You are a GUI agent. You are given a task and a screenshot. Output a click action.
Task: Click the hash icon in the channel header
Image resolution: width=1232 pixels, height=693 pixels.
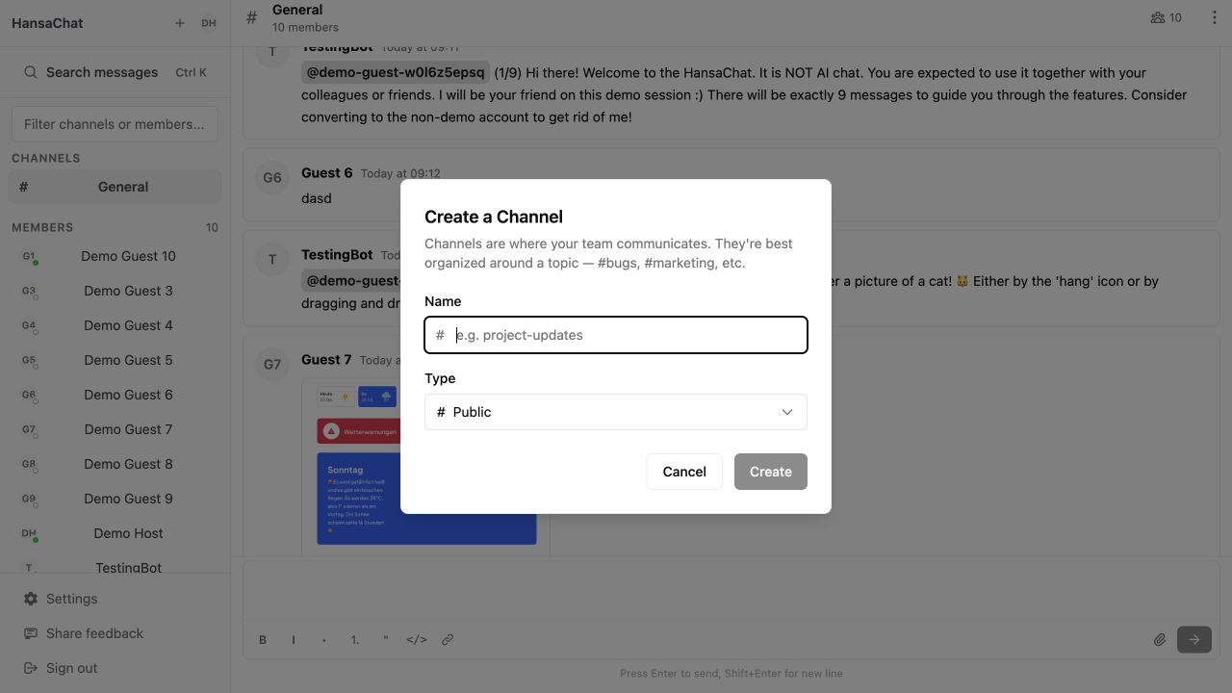[251, 17]
